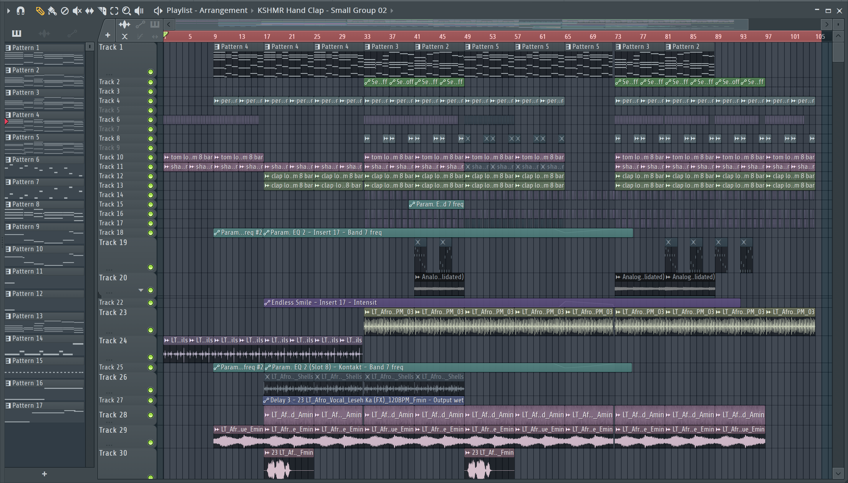Click the plus button beside clip focus tabs

point(107,35)
